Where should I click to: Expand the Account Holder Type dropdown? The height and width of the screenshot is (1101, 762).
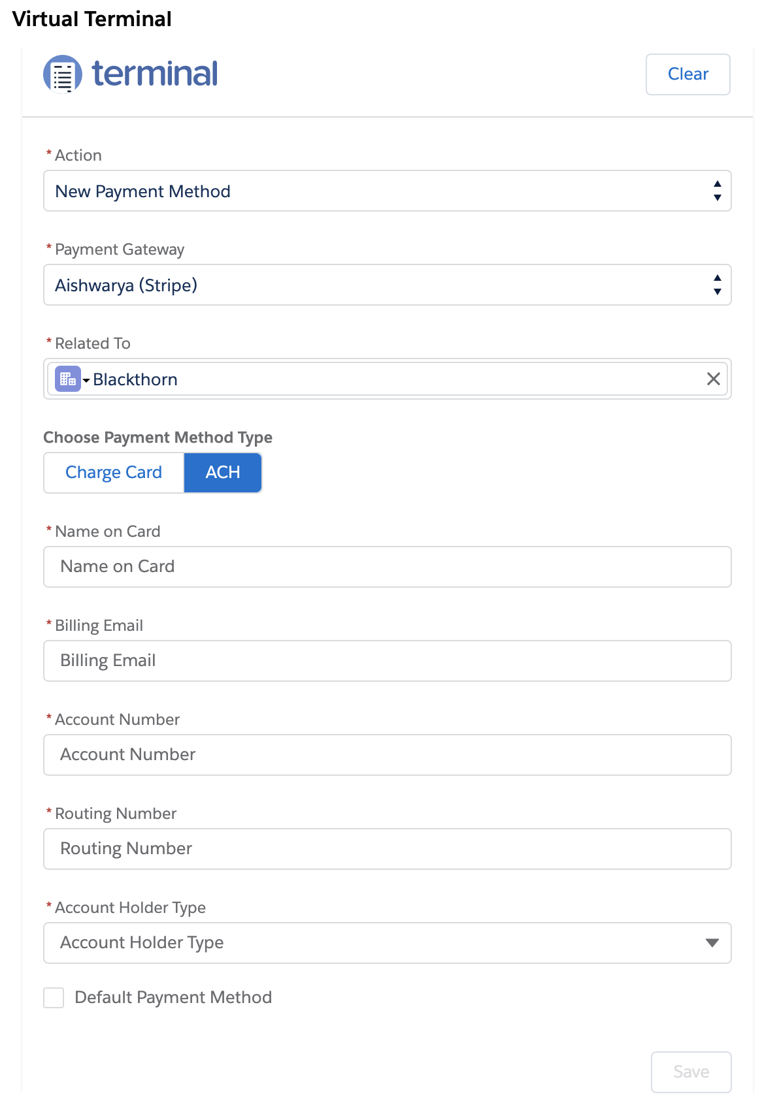[388, 943]
